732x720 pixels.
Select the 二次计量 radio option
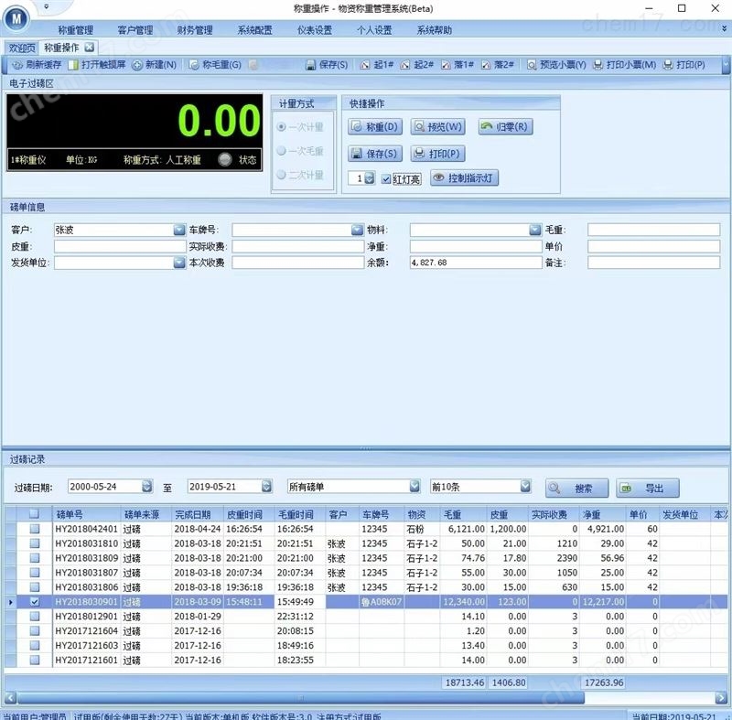[282, 175]
